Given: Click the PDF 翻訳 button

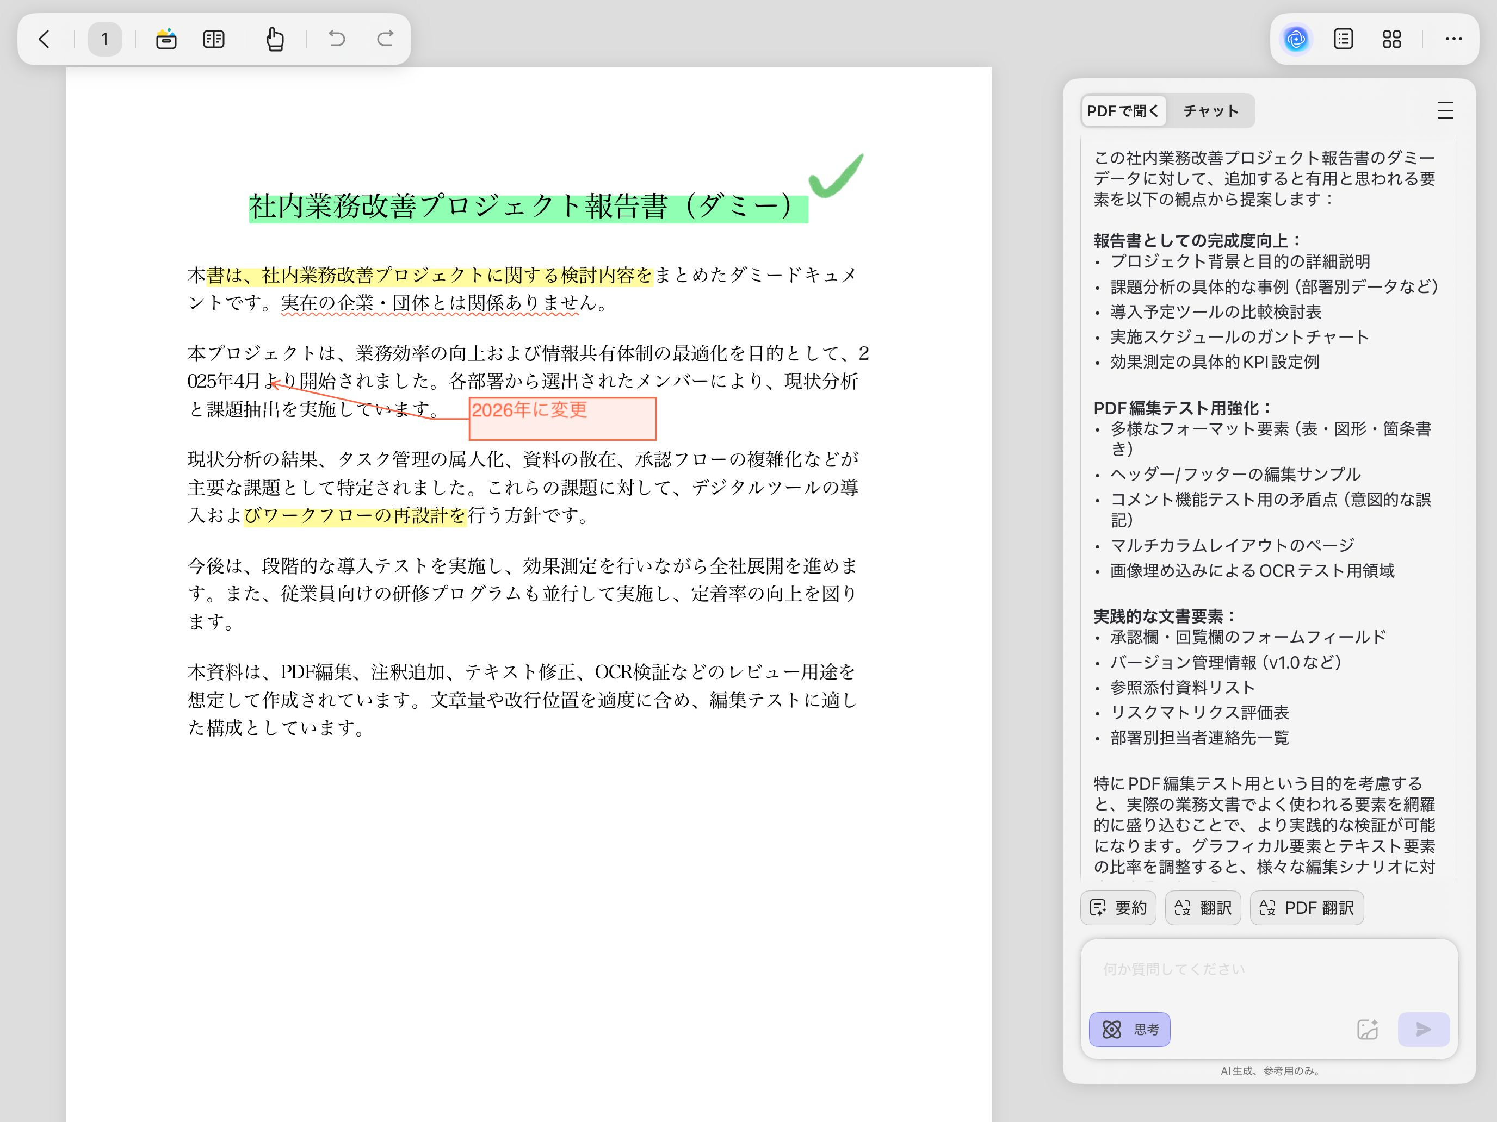Looking at the screenshot, I should 1306,908.
